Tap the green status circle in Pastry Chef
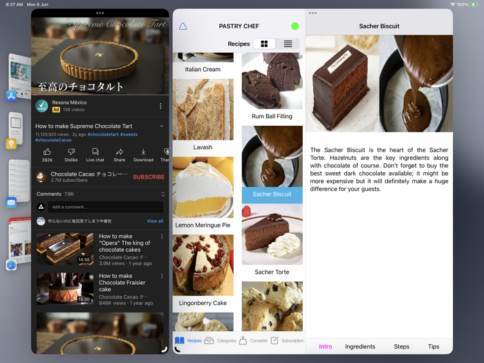The height and width of the screenshot is (363, 484). point(295,26)
